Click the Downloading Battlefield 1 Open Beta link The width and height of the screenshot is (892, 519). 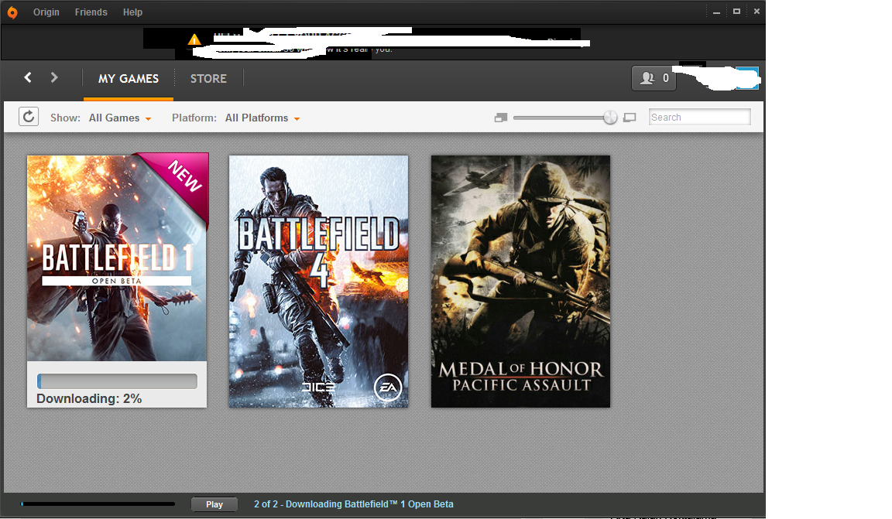353,504
